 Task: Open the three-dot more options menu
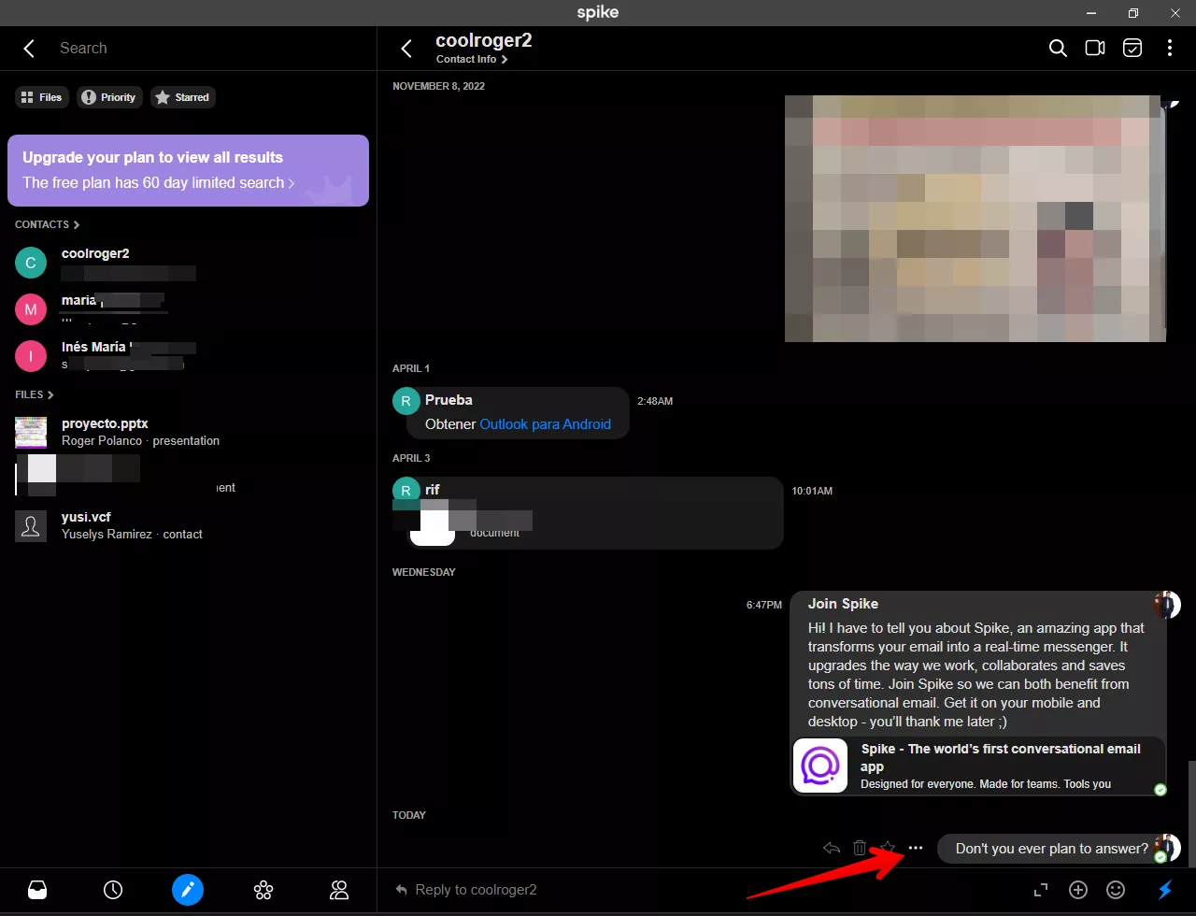point(1170,49)
